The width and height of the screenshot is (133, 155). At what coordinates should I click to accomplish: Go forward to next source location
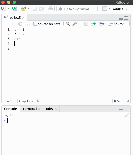coord(11,24)
